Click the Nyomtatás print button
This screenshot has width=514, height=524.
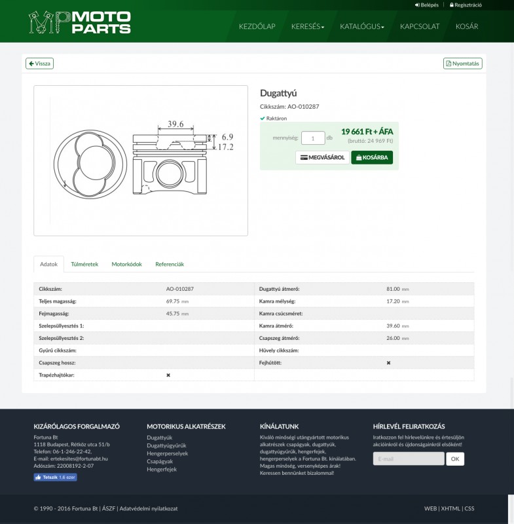click(x=462, y=64)
